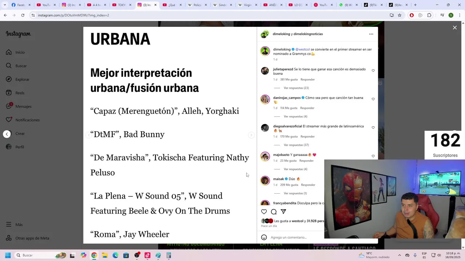
Task: Like danirojas_campos's comment
Action: pos(373,99)
